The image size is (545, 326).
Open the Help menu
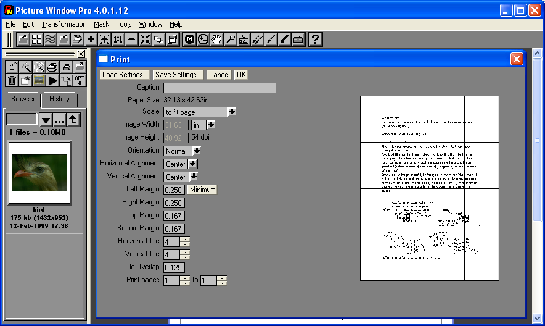[x=176, y=24]
